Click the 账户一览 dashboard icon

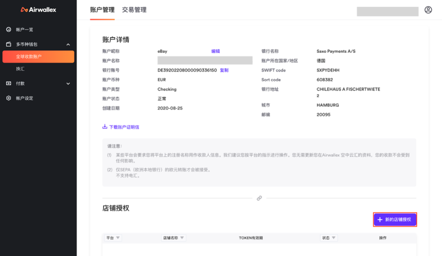(9, 30)
